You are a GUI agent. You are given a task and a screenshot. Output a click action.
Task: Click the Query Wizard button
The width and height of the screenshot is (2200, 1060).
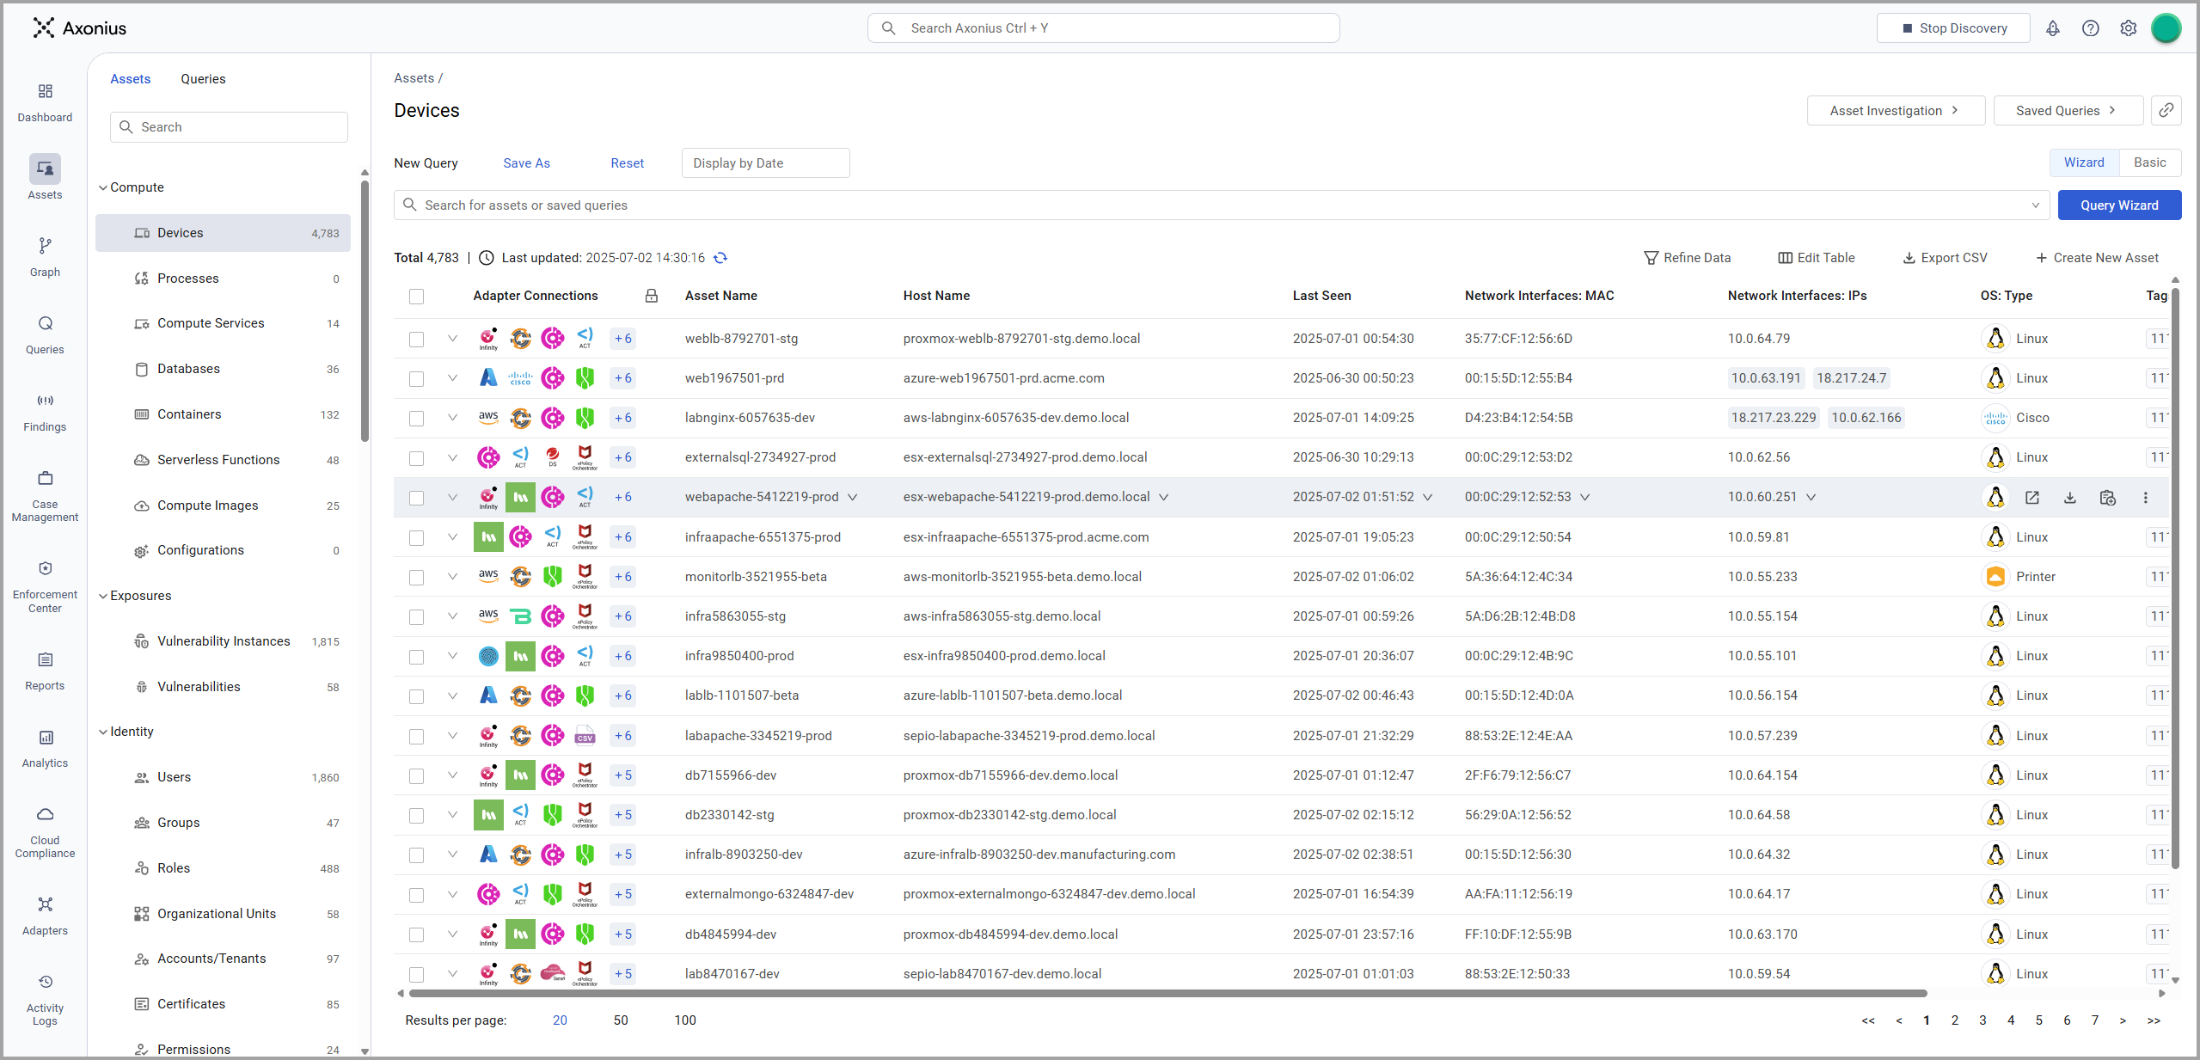point(2118,205)
